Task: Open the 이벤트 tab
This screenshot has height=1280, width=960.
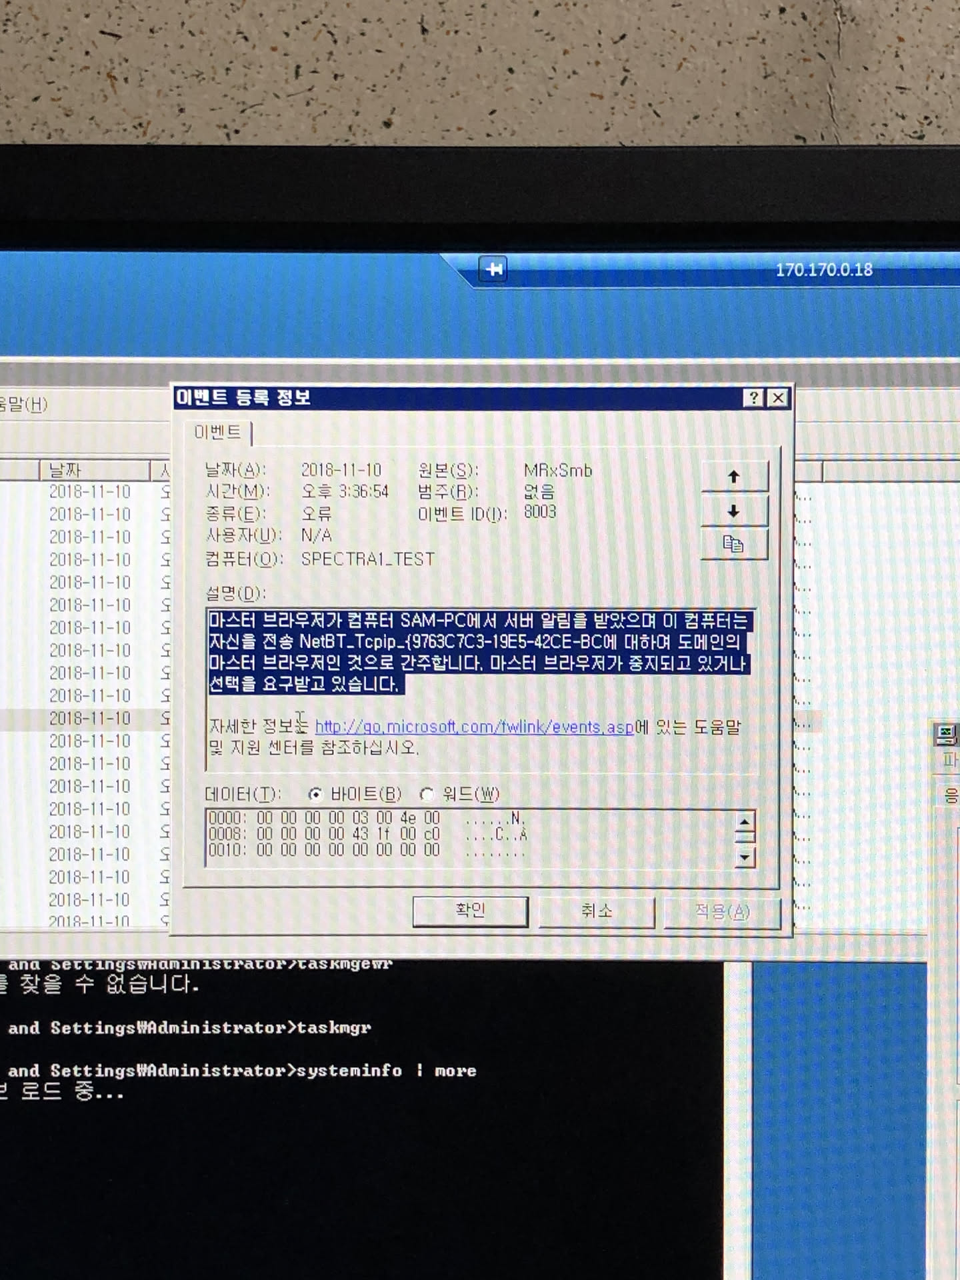Action: click(x=217, y=433)
